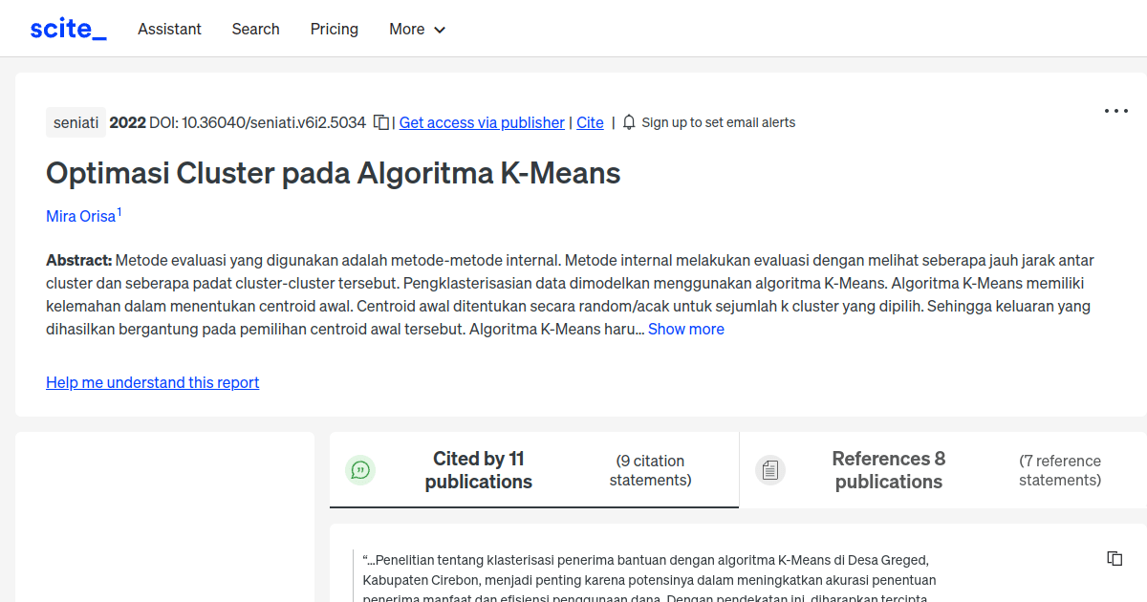The image size is (1147, 602).
Task: Click Help me understand this report
Action: click(x=152, y=382)
